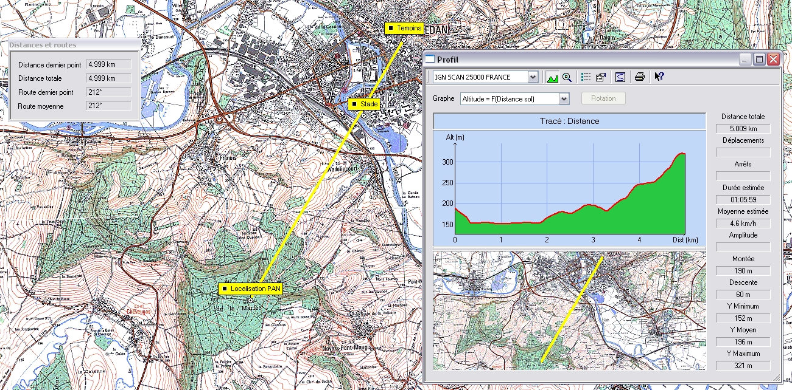
Task: Click the context help arrow icon
Action: click(x=659, y=77)
